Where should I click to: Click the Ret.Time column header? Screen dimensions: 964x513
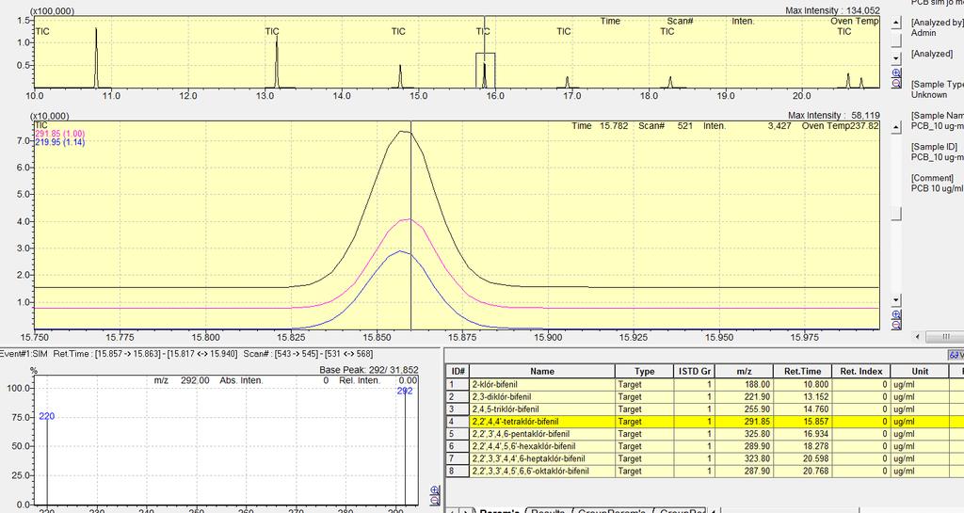click(x=802, y=371)
